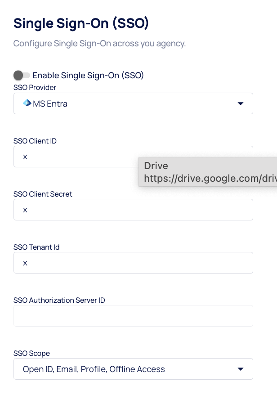
Task: Click the SSO Authorization Server ID label
Action: coord(59,300)
